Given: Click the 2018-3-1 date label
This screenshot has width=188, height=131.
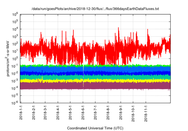Looking at the screenshot, I should (45, 112).
